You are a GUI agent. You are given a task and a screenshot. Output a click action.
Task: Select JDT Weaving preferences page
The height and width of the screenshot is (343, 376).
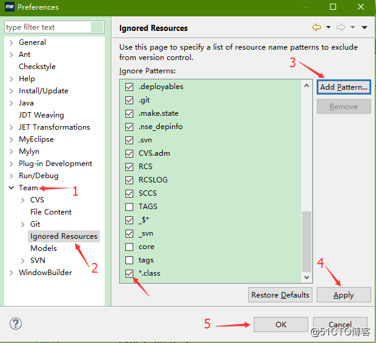point(41,115)
